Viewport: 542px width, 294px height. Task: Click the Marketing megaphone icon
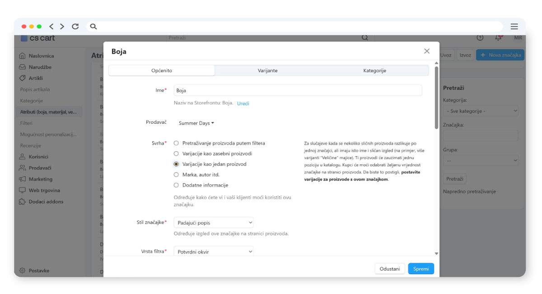[x=22, y=179]
